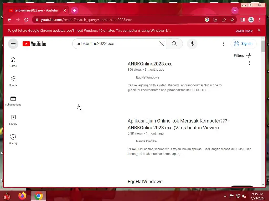
Task: Click the scrollbar up arrow
Action: (x=263, y=39)
